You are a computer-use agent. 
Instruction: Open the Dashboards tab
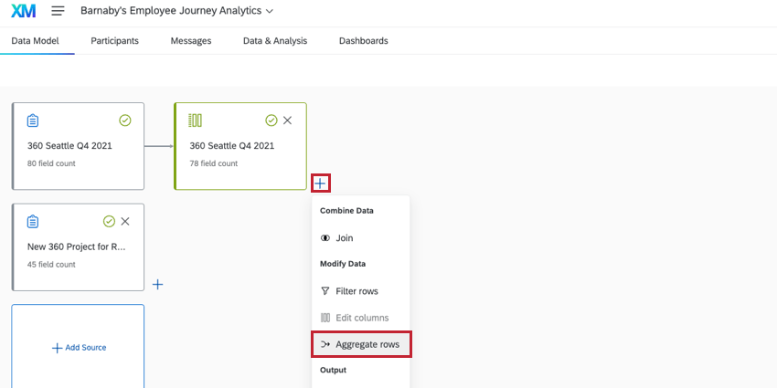[x=363, y=41]
